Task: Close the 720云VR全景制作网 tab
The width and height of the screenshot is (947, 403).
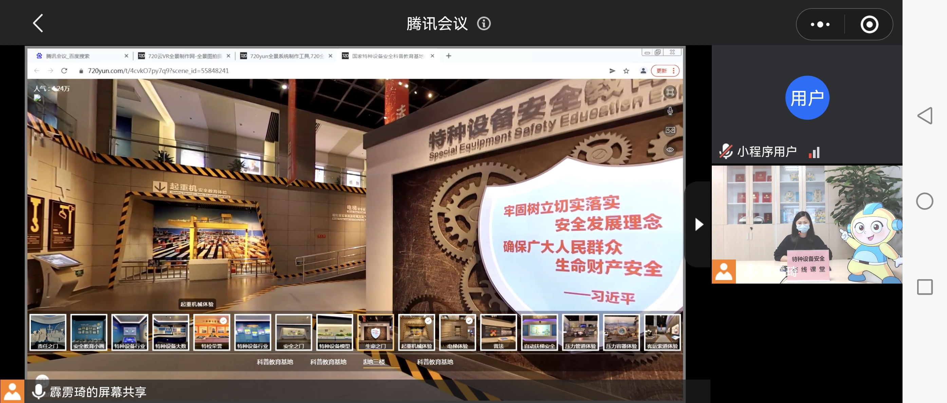Action: [x=228, y=56]
